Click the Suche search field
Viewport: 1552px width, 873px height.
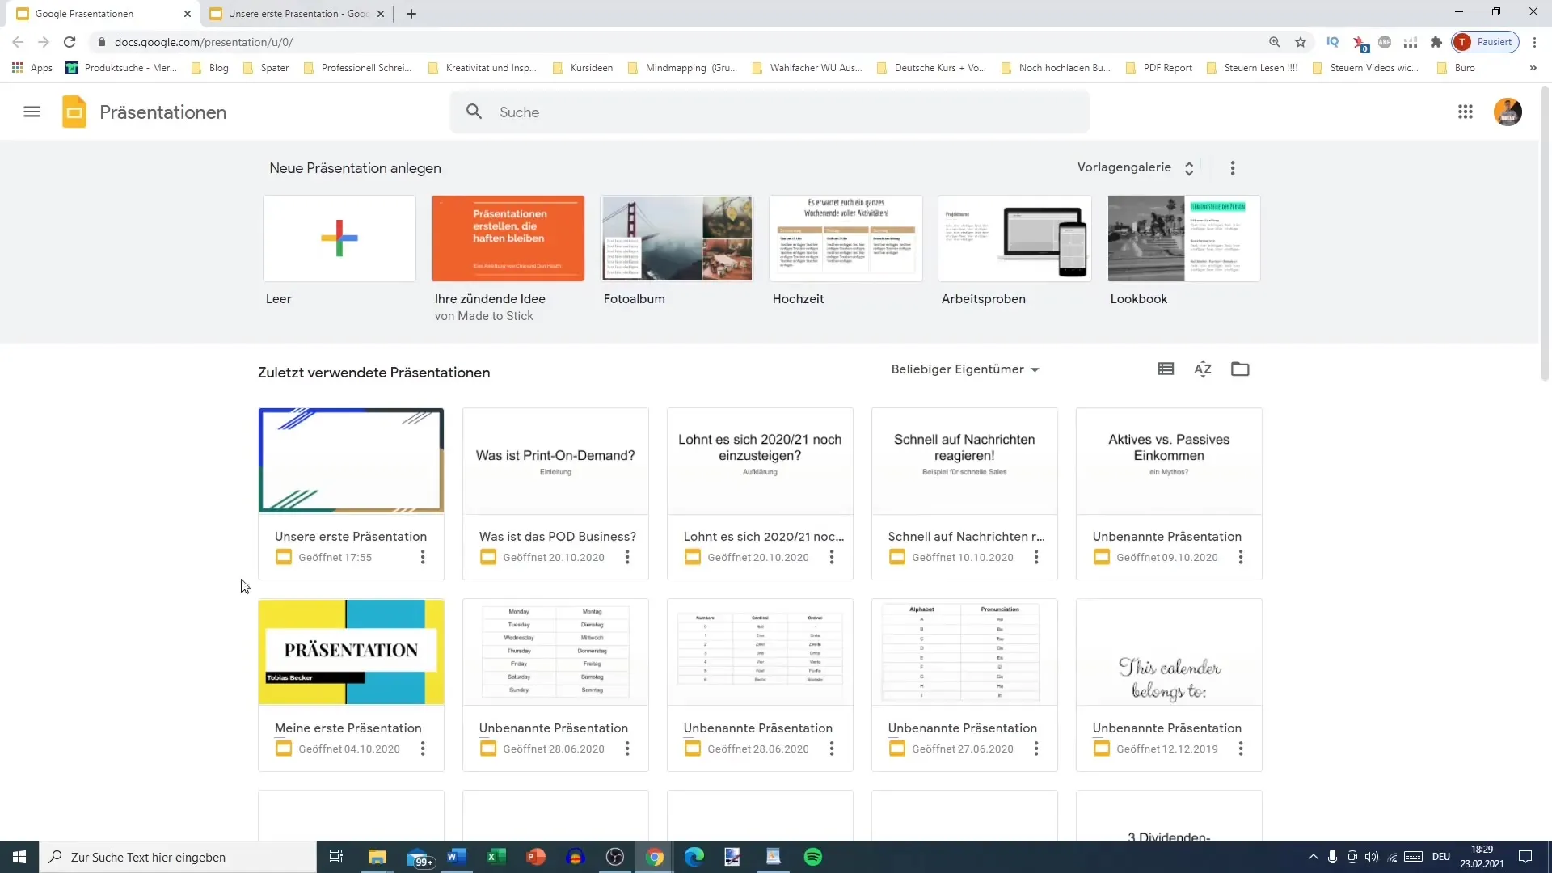point(770,112)
